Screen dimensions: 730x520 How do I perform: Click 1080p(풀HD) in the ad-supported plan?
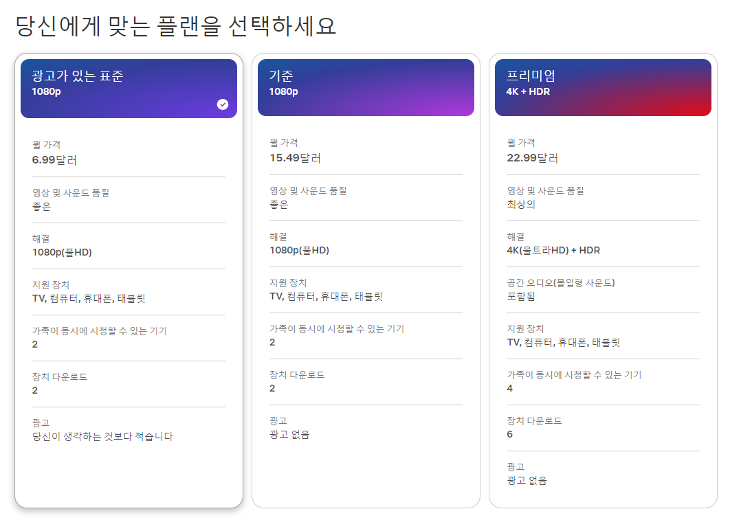point(62,252)
